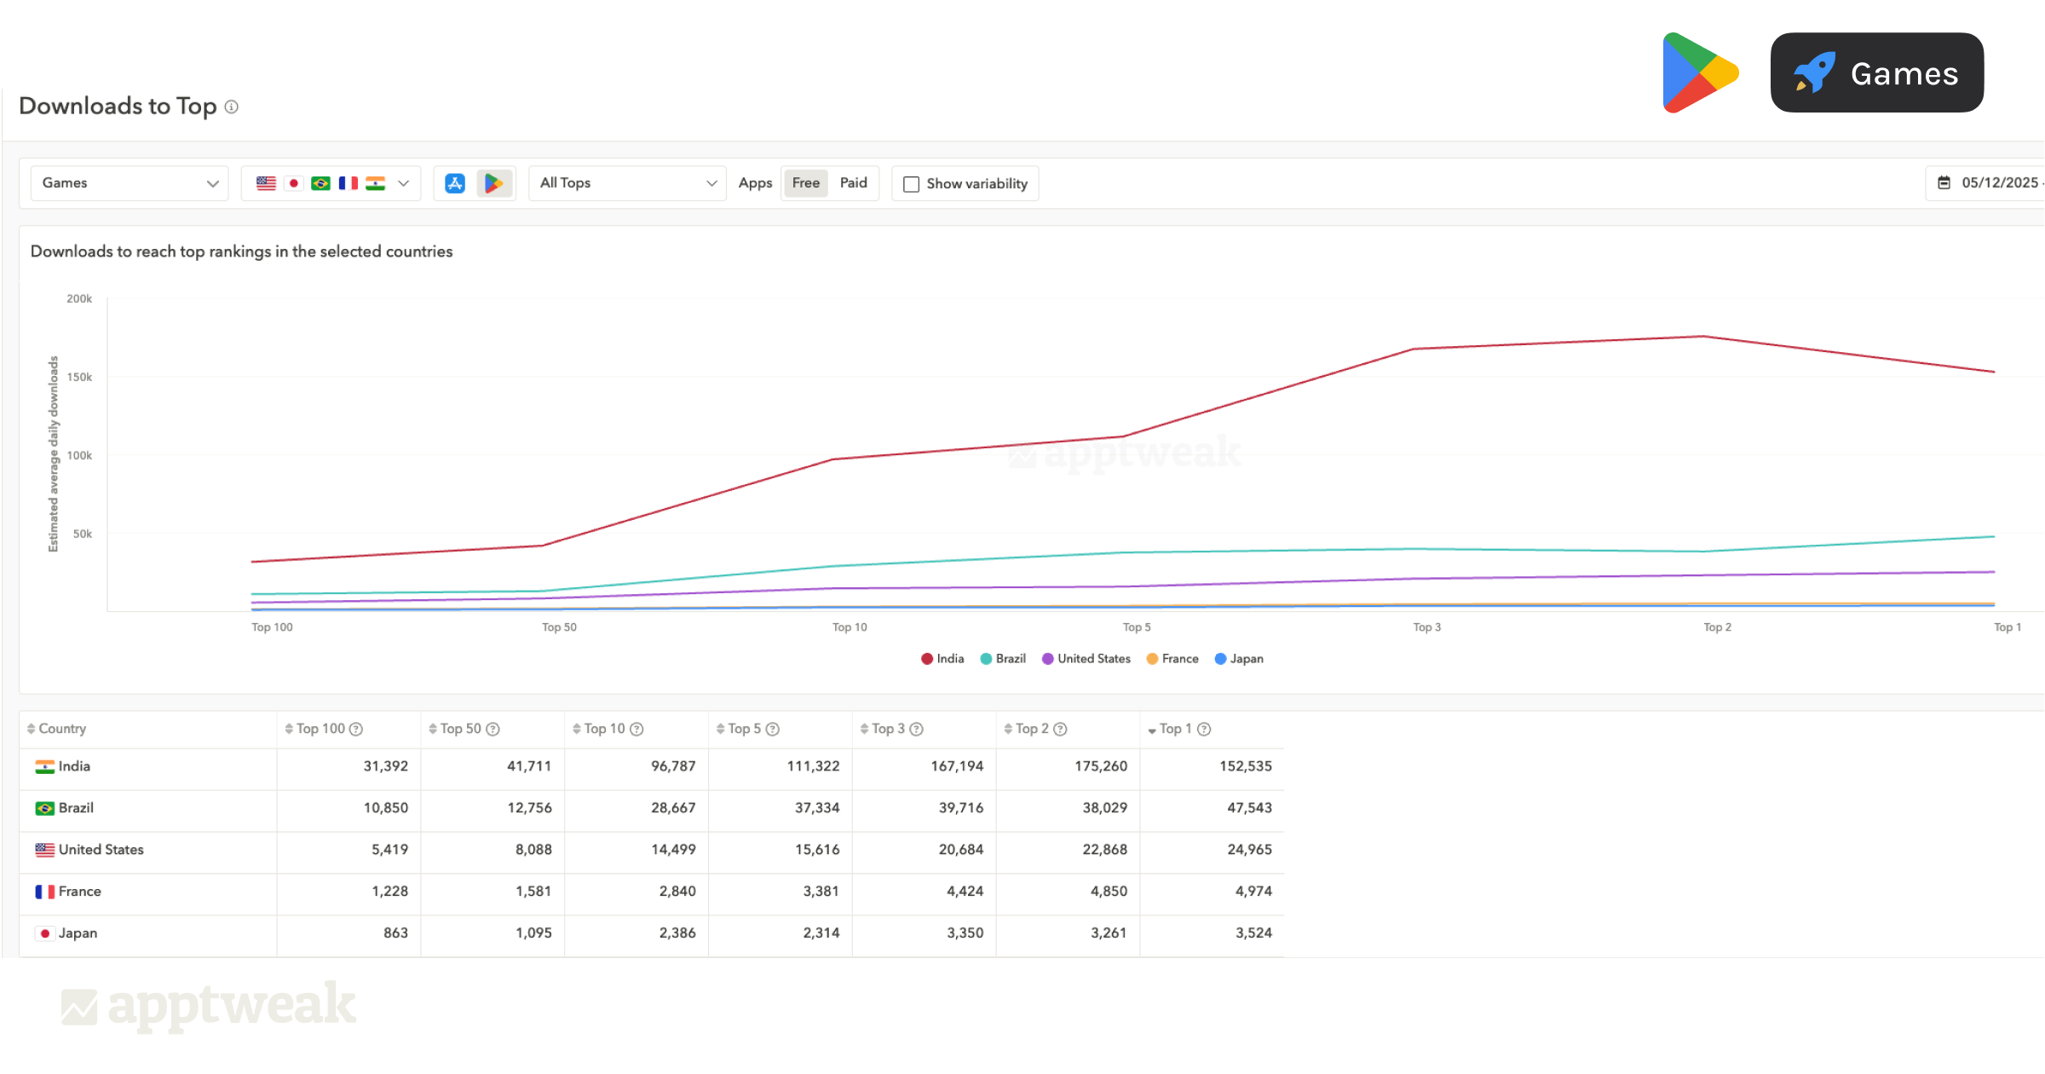Click the help icon next to Top 1

coord(1204,730)
